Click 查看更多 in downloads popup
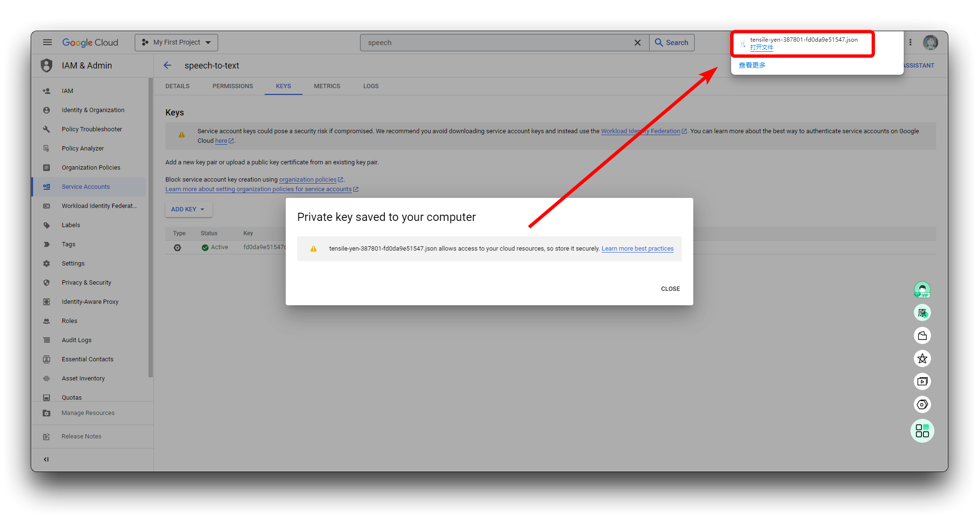 752,65
